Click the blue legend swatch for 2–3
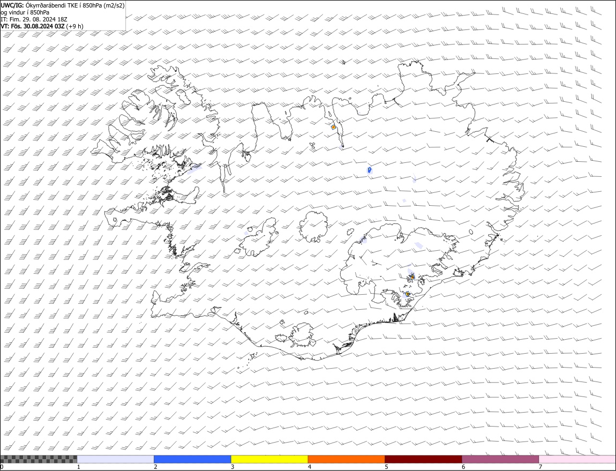 [x=192, y=459]
